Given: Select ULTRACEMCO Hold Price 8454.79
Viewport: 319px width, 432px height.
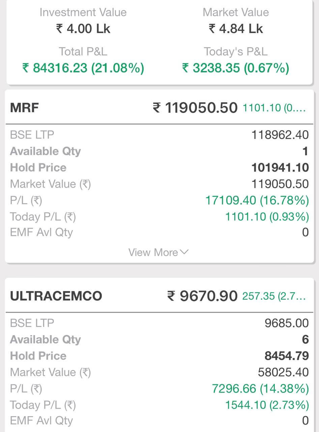Looking at the screenshot, I should point(286,356).
